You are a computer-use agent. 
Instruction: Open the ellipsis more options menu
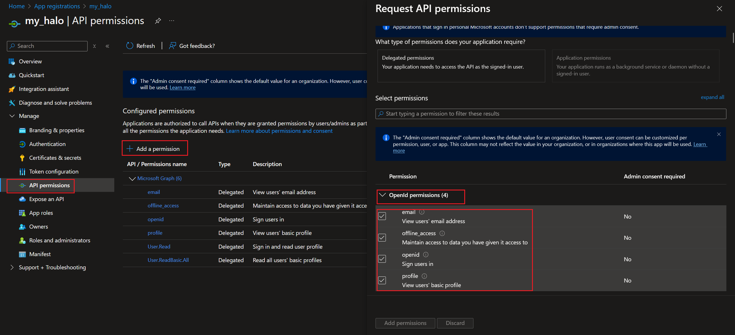click(x=172, y=21)
